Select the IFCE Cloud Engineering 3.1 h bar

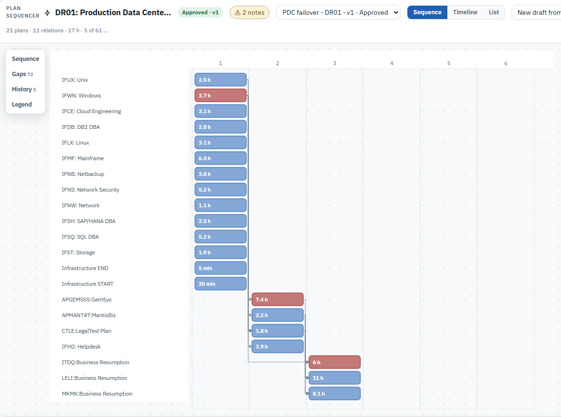point(221,111)
